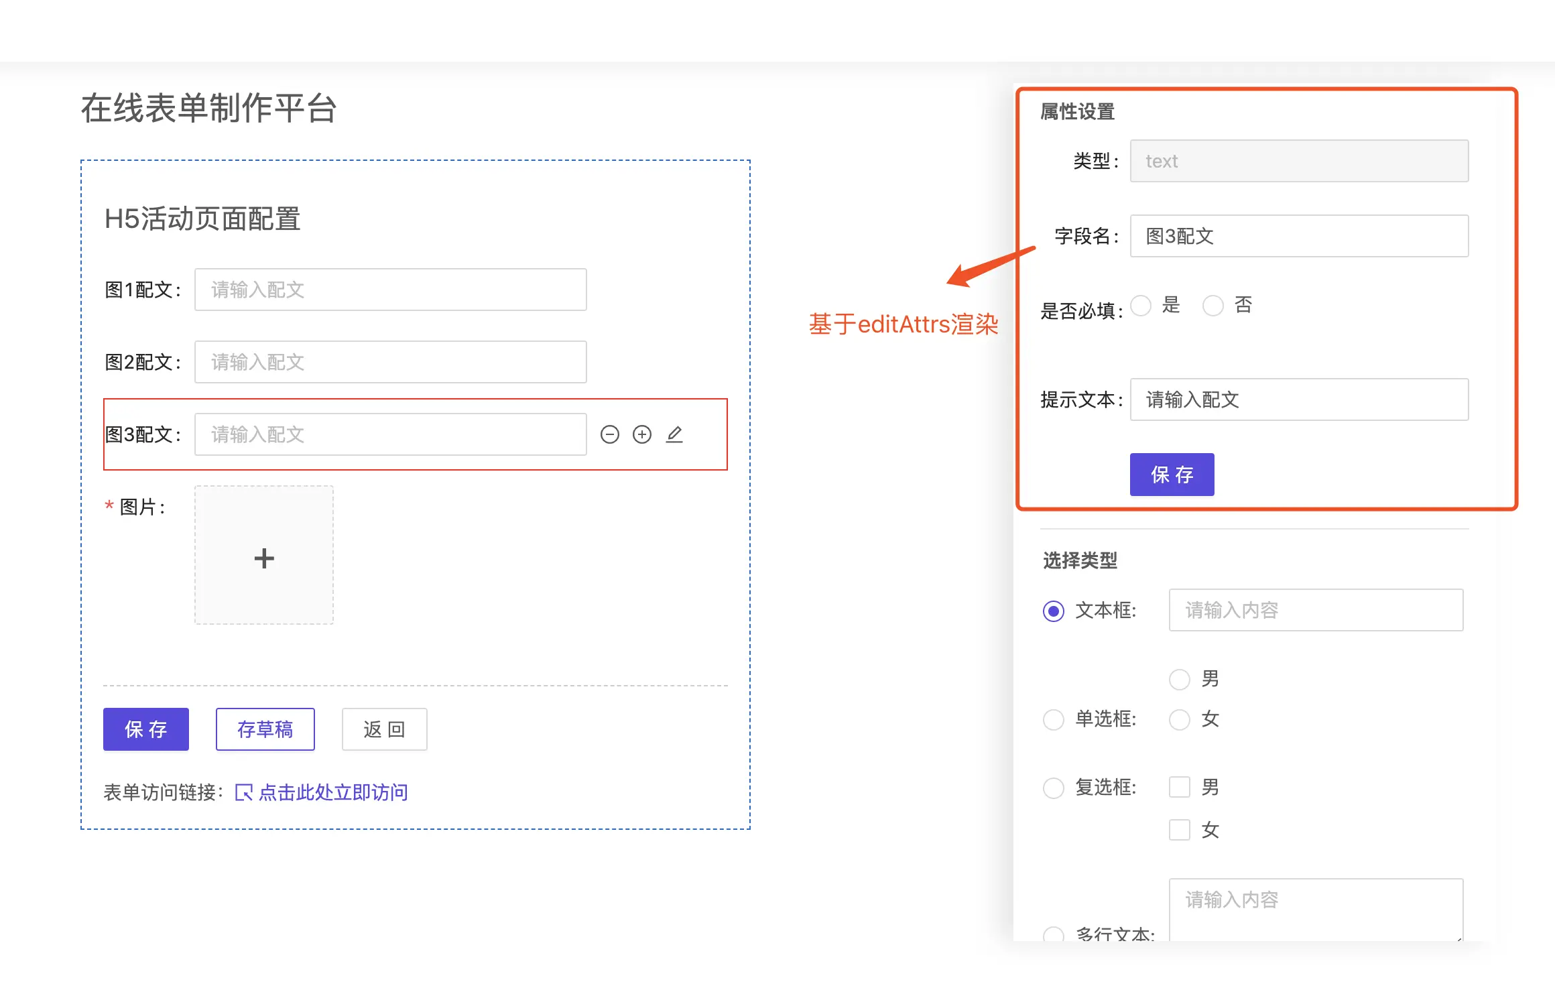This screenshot has height=984, width=1555.
Task: Click the 文本框 preview input
Action: [1316, 610]
